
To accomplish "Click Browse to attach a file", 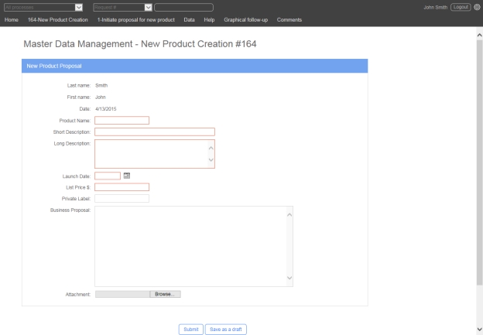I will tap(163, 294).
